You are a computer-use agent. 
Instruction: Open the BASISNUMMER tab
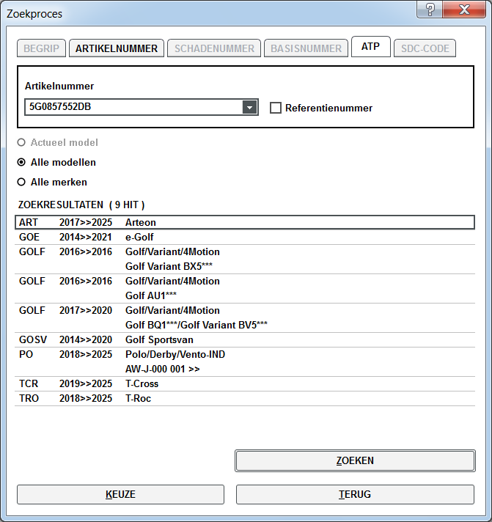[306, 48]
